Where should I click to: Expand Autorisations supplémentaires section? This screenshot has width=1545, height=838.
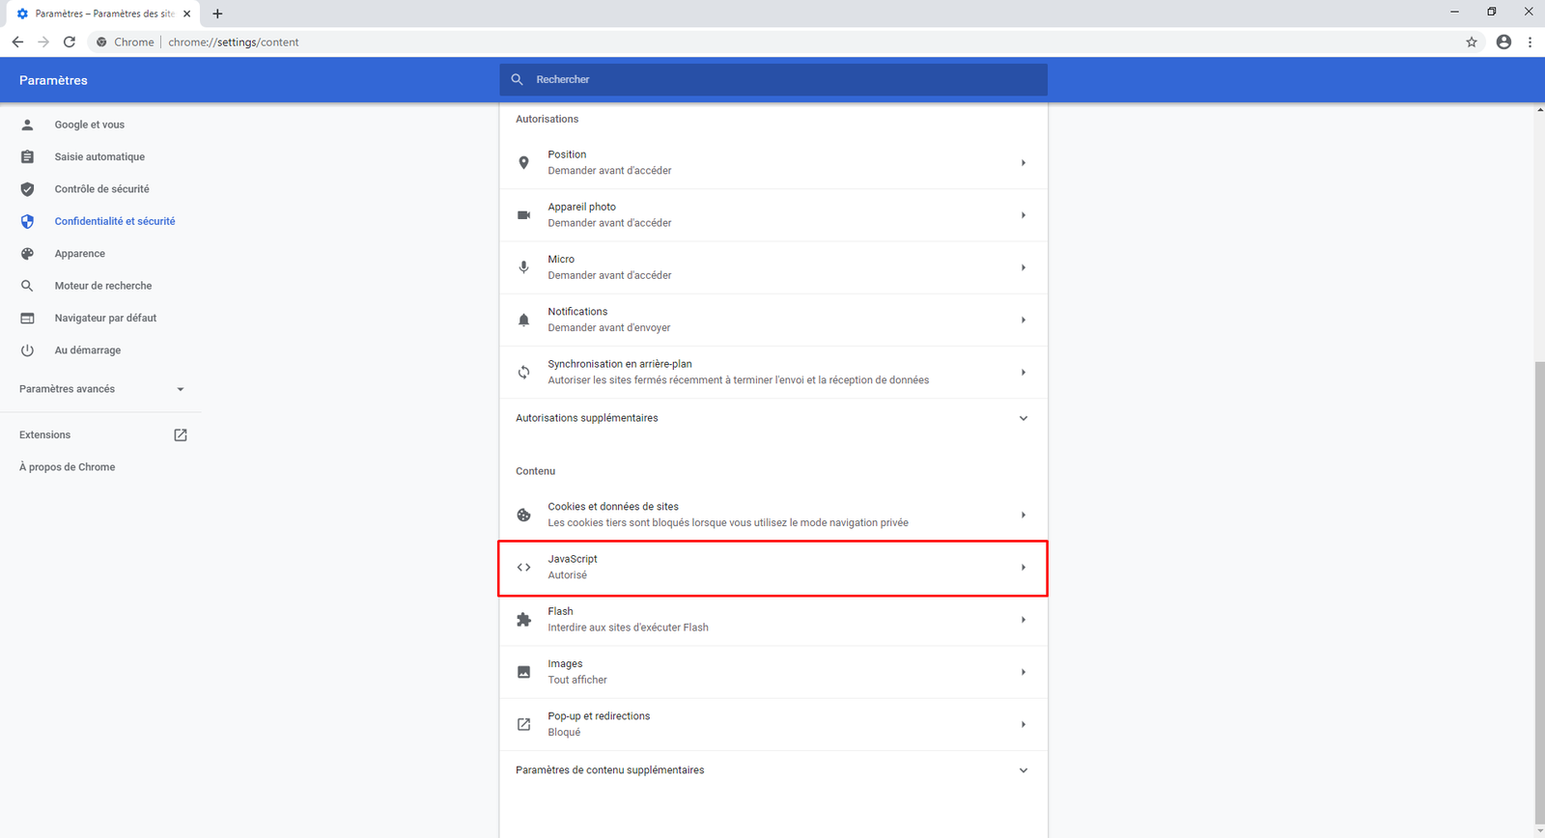[x=1024, y=418]
